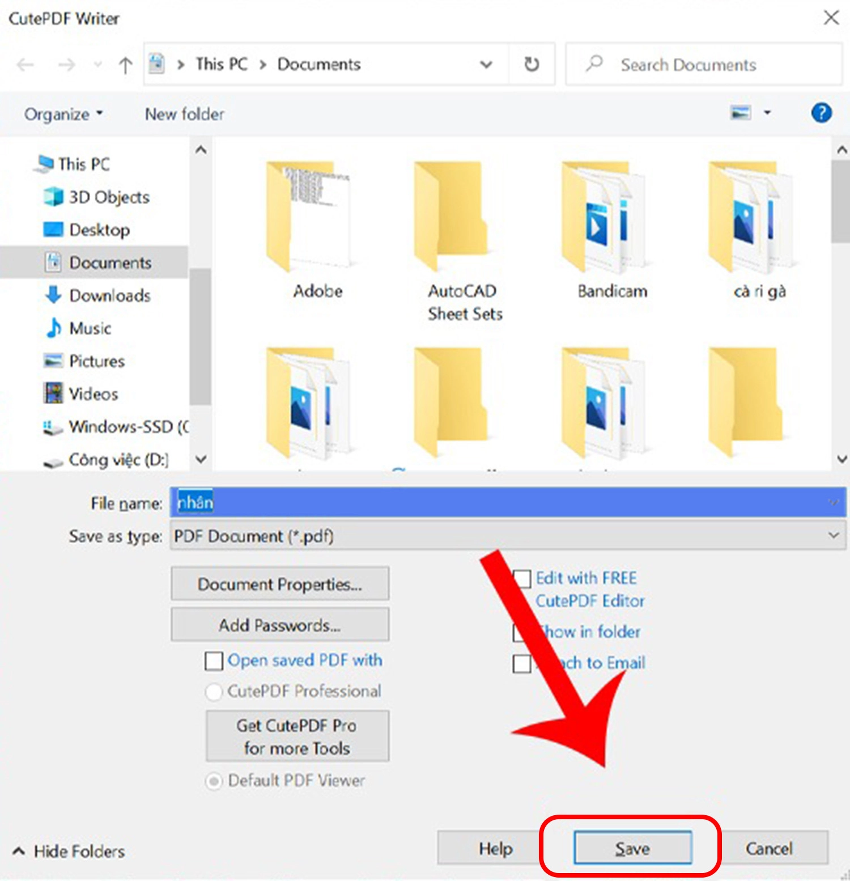Open the recent locations dropdown arrow
Viewport: 850px width, 881px height.
[x=97, y=65]
